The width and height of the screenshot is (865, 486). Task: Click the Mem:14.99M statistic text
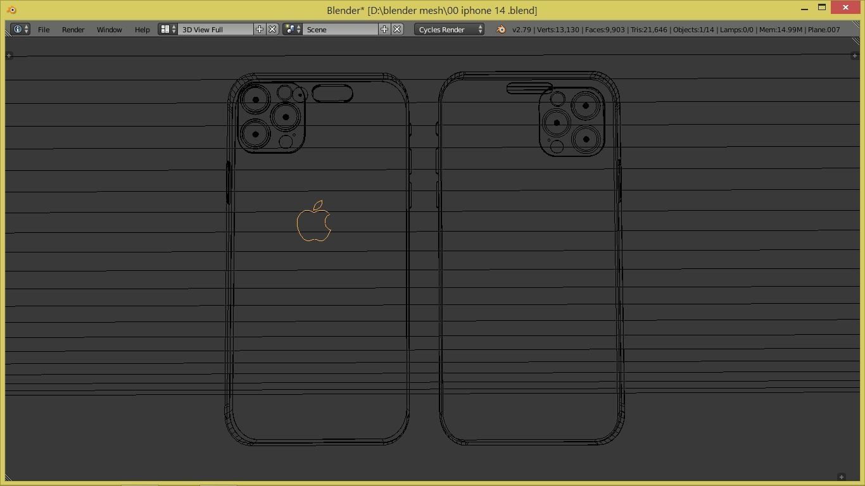tap(780, 30)
